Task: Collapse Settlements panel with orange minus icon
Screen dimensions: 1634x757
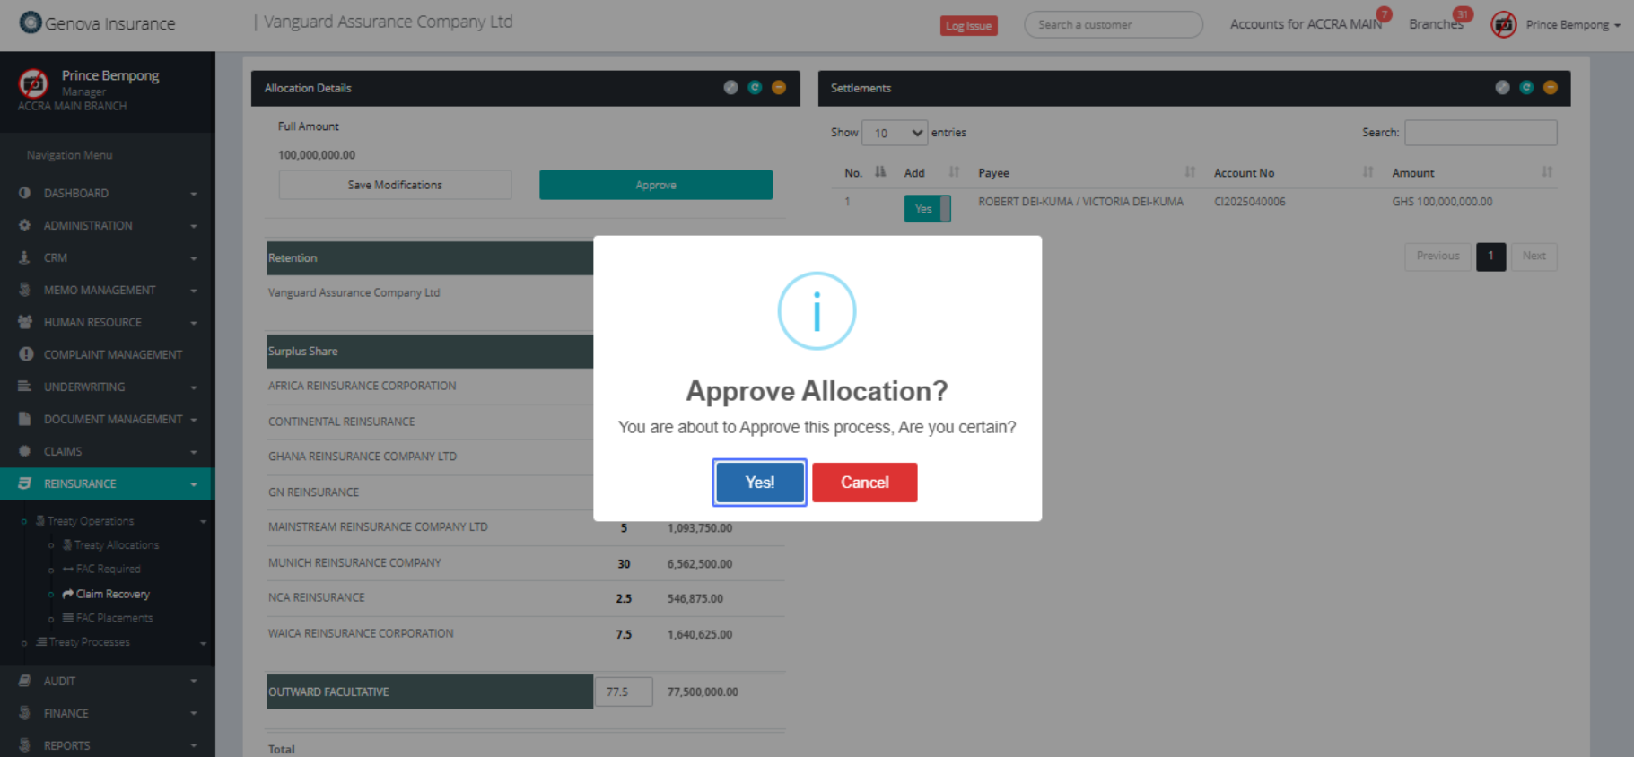Action: (x=1550, y=88)
